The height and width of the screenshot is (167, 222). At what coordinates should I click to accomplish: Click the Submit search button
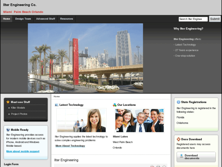pyautogui.click(x=215, y=19)
